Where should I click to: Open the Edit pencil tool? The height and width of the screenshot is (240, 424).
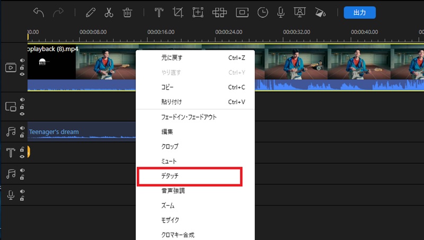(91, 12)
